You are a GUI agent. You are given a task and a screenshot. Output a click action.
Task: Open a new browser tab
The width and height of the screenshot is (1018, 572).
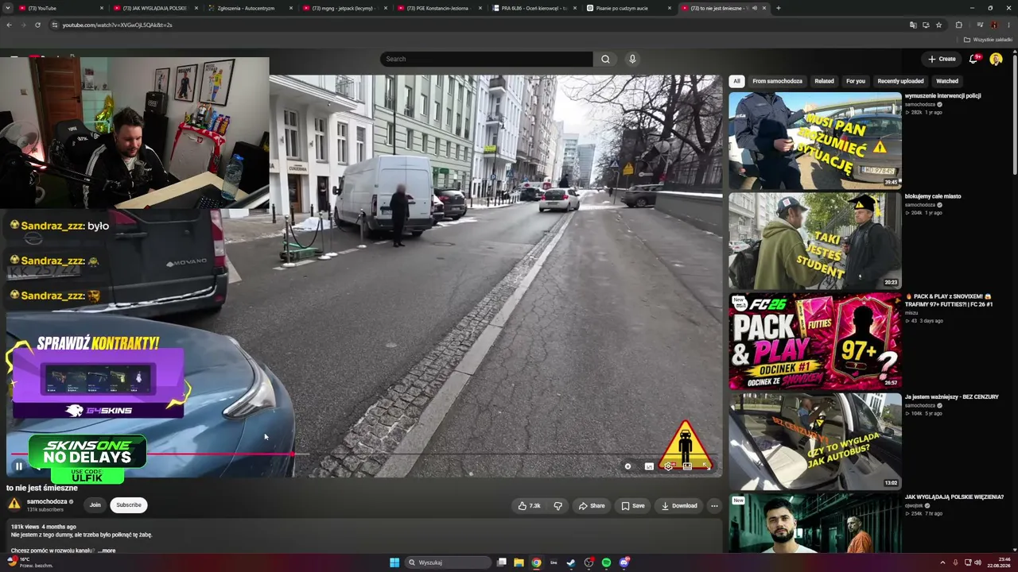778,8
